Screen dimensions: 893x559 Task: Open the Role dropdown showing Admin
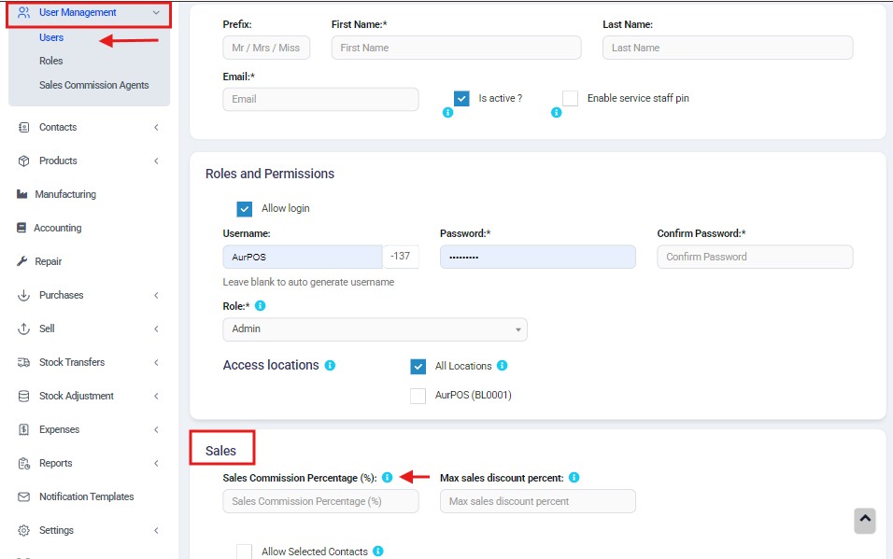[375, 329]
